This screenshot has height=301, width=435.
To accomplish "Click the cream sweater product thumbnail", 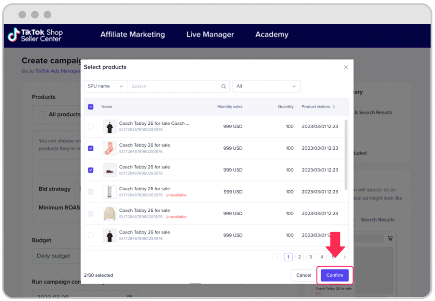I will (110, 214).
